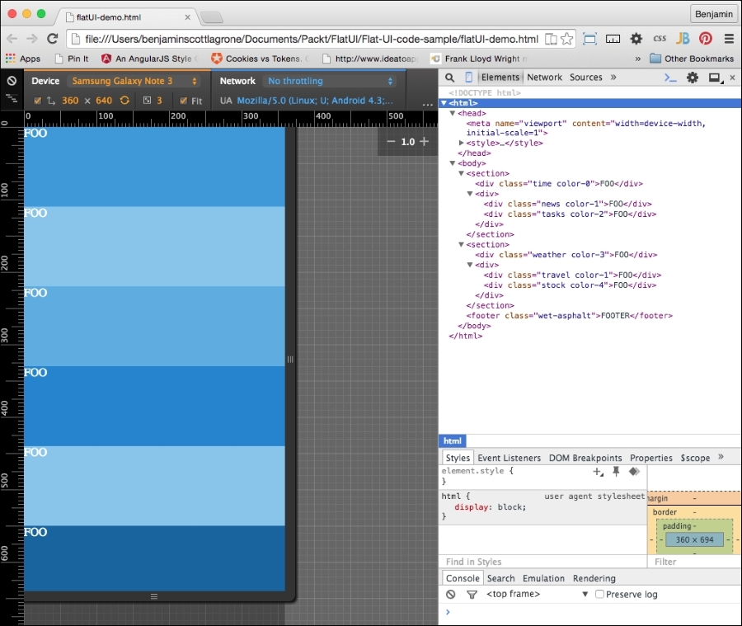Viewport: 742px width, 626px height.
Task: Open the DOM Breakpoints tab
Action: click(x=585, y=458)
